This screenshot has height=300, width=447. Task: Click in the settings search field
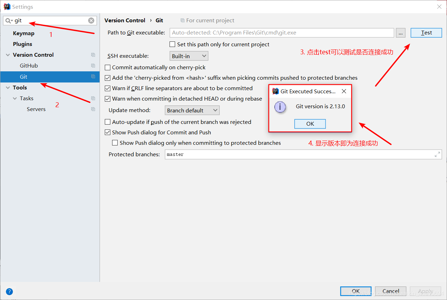50,21
